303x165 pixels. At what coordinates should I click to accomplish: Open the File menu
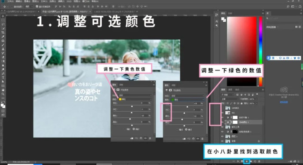tap(10, 1)
